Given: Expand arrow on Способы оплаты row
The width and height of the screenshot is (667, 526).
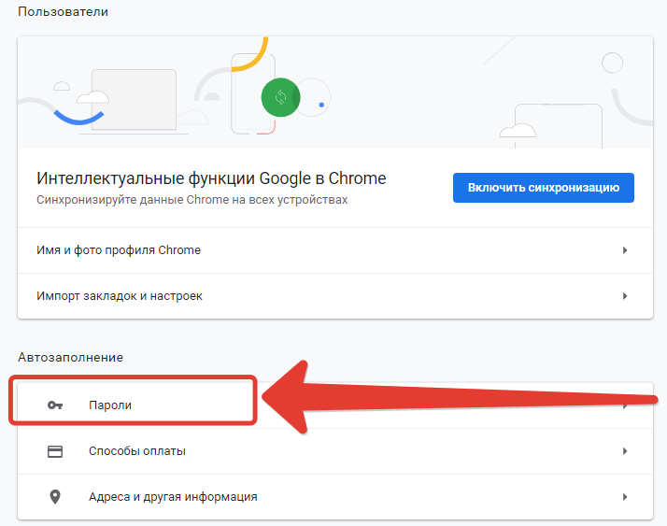Looking at the screenshot, I should click(625, 451).
